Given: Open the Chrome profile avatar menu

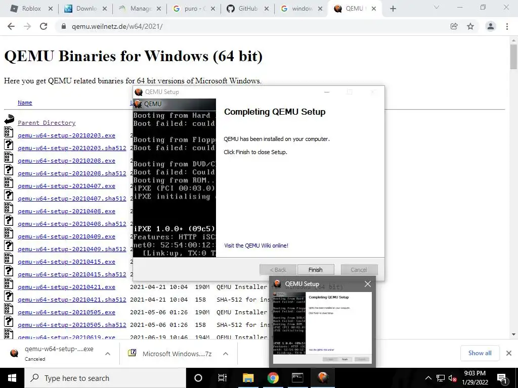Looking at the screenshot, I should point(491,26).
